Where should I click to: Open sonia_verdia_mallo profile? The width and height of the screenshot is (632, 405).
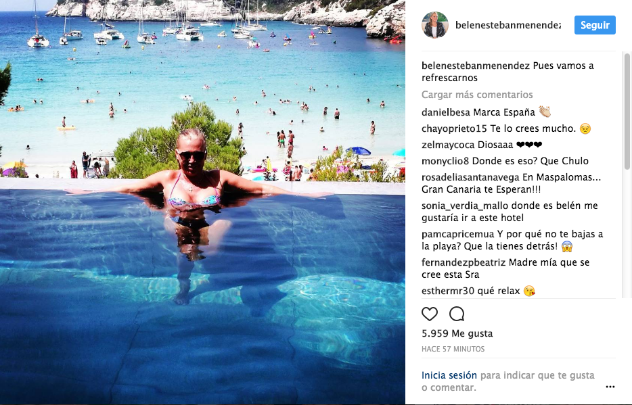pos(465,206)
